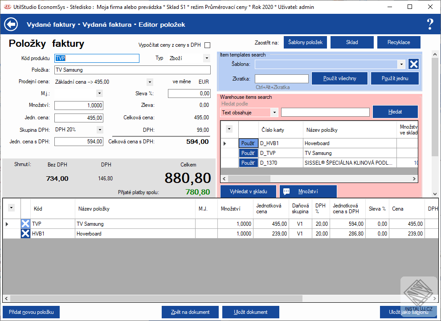Click warehouse grid scroll-right arrow
Screen dimensions: 441x321
tap(414, 179)
